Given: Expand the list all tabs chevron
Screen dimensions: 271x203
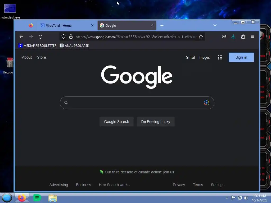Looking at the screenshot, I should coord(215,25).
